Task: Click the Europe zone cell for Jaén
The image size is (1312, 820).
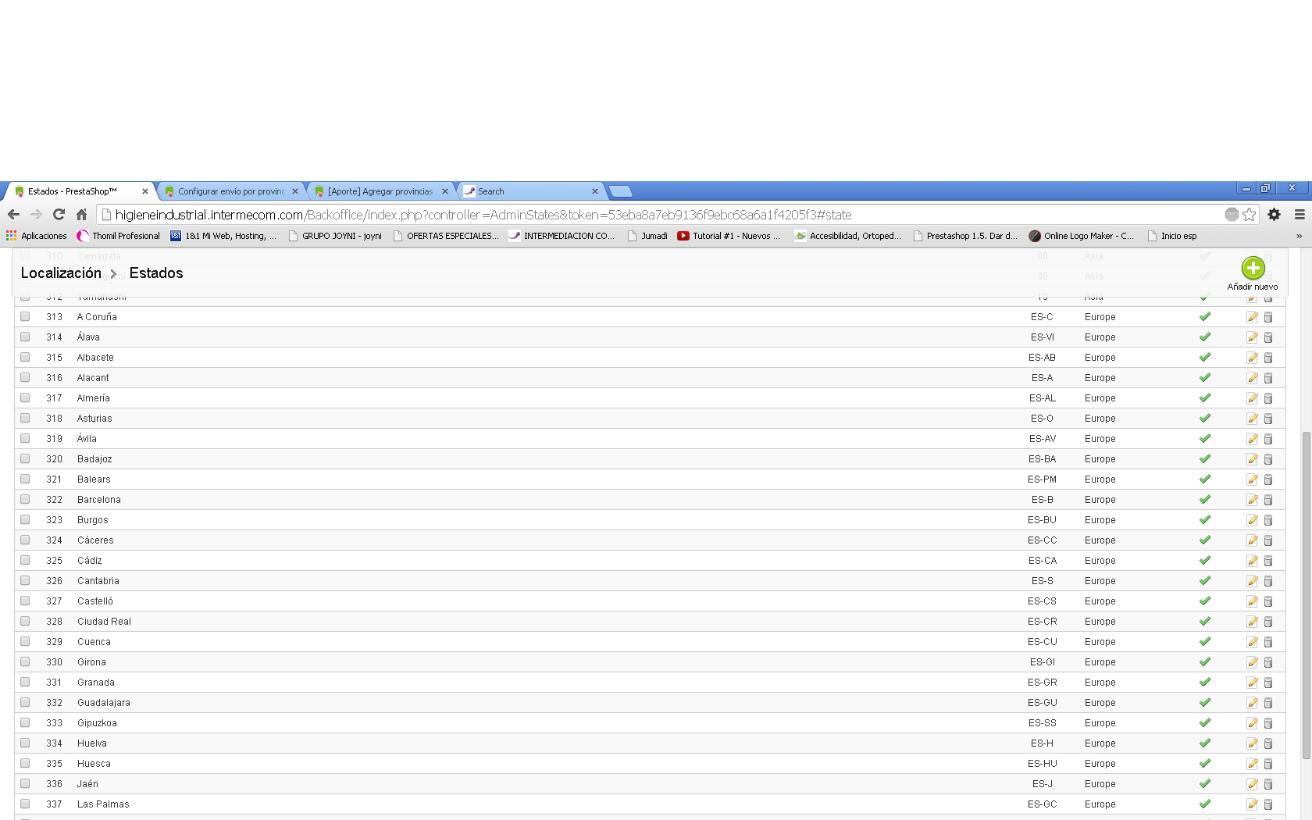Action: [1100, 784]
